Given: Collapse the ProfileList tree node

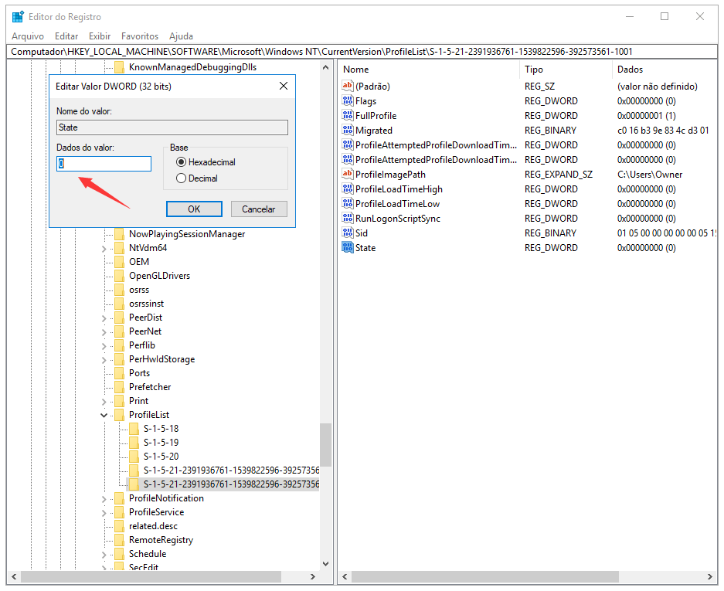Looking at the screenshot, I should point(104,415).
